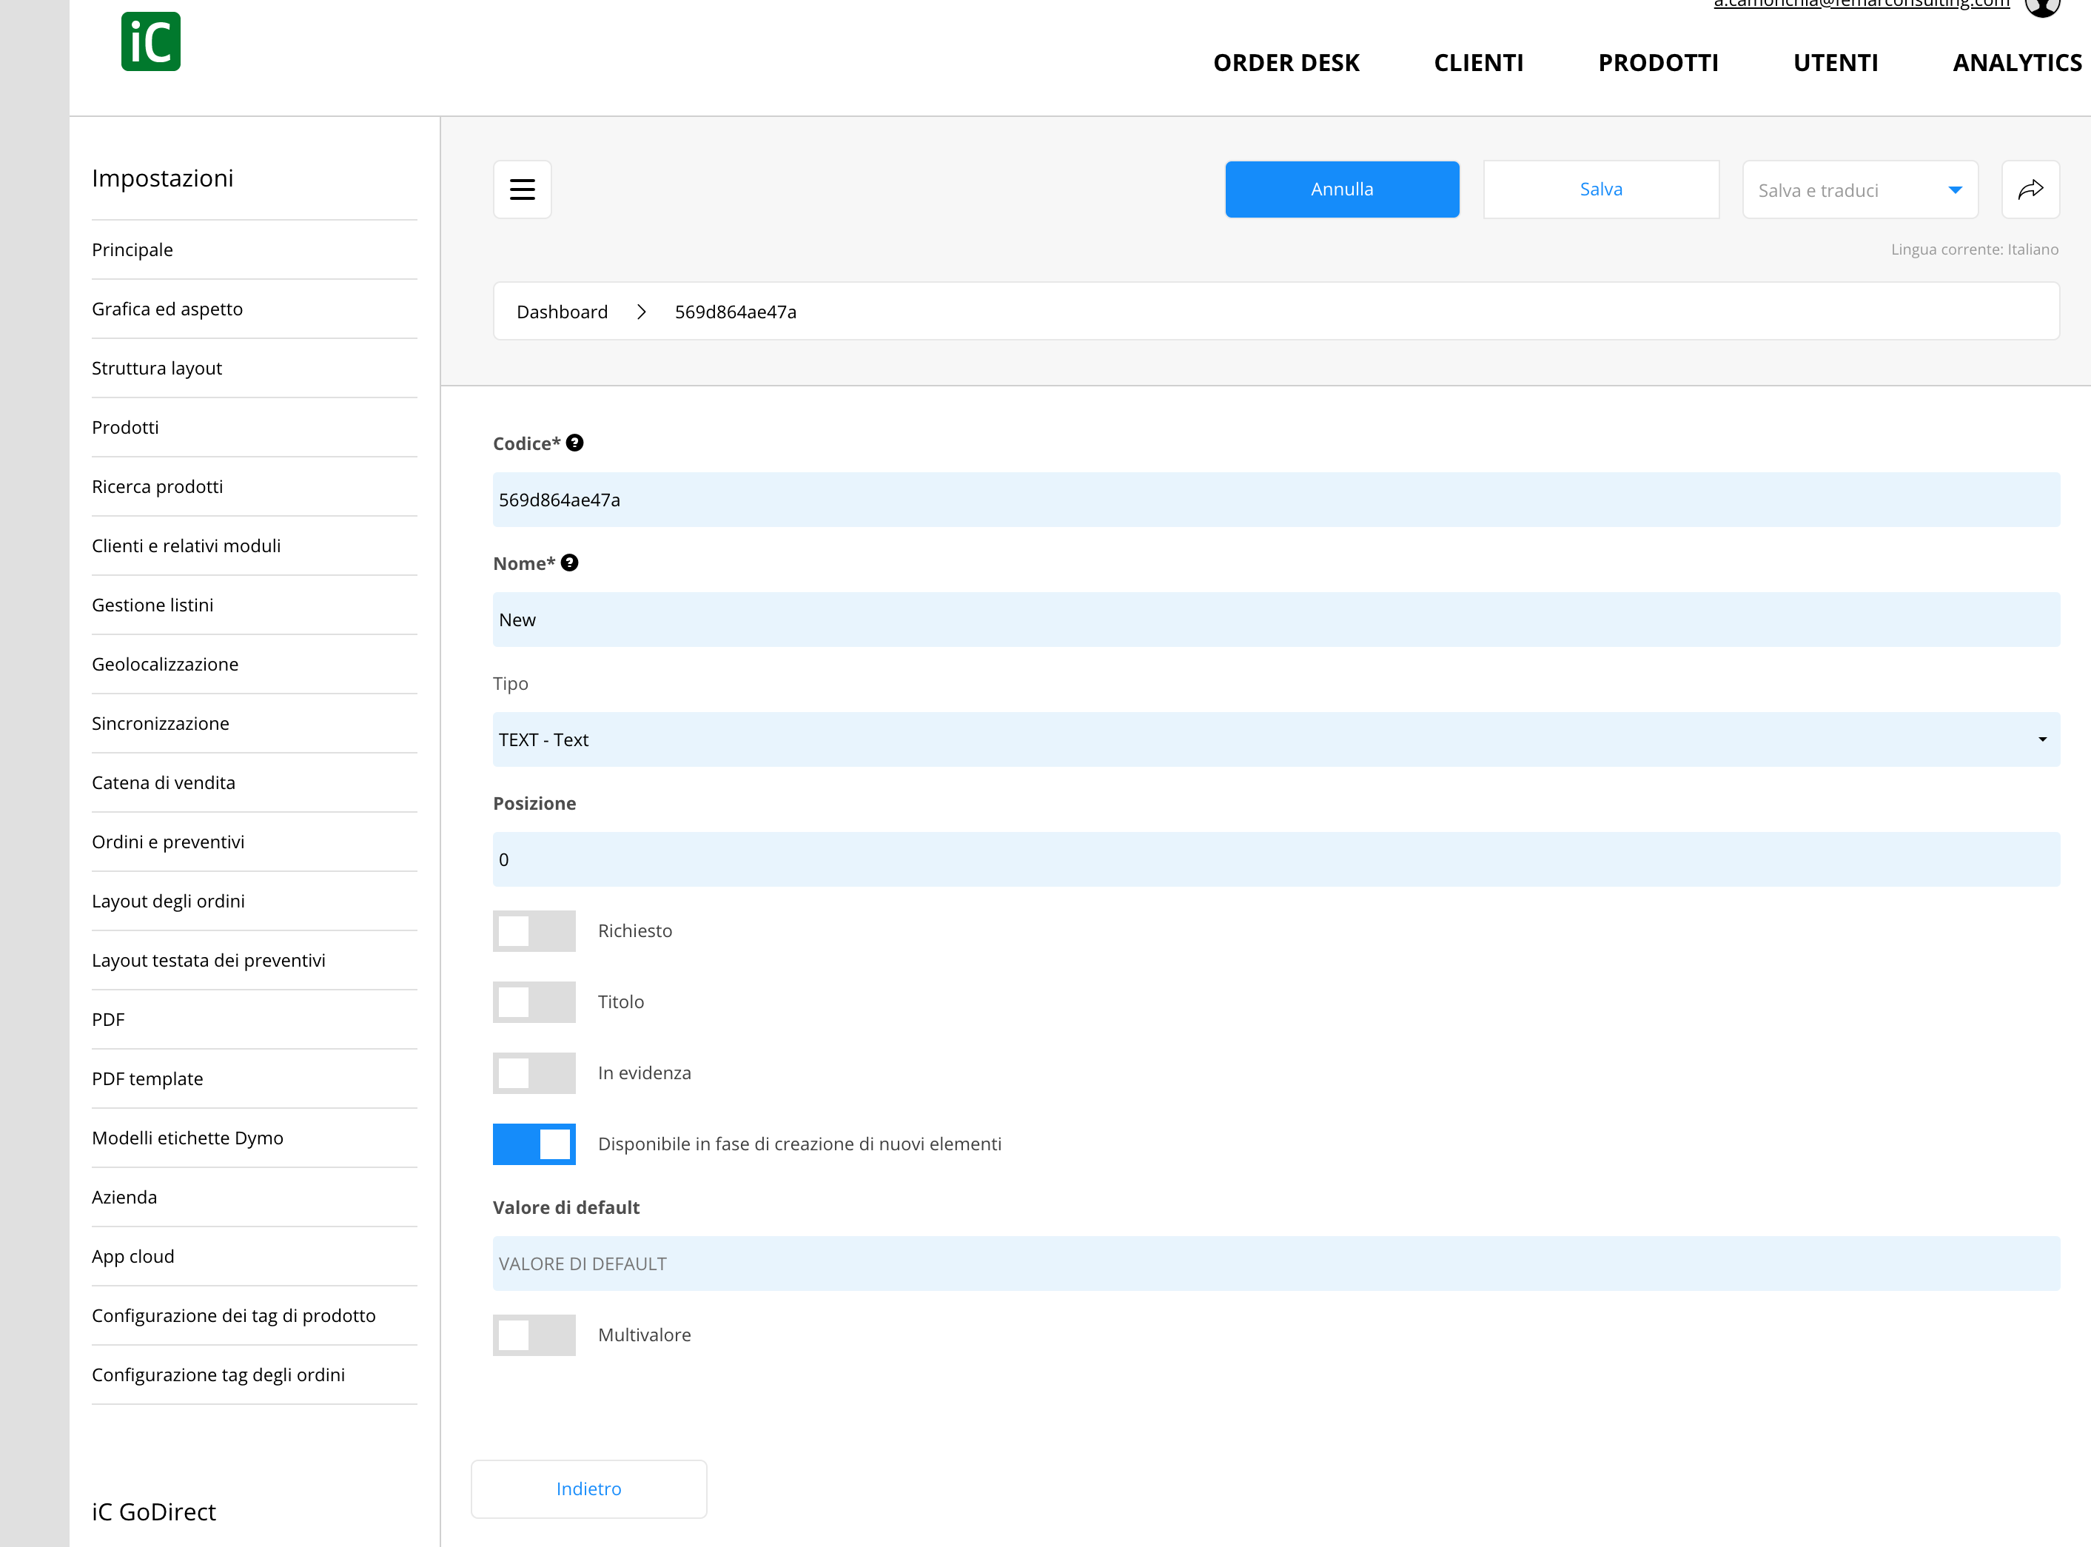Screen dimensions: 2091x1547
Task: Click the Annulla button
Action: pos(1342,189)
